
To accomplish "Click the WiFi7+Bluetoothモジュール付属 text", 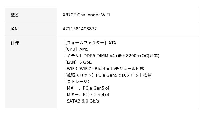I will point(112,69).
